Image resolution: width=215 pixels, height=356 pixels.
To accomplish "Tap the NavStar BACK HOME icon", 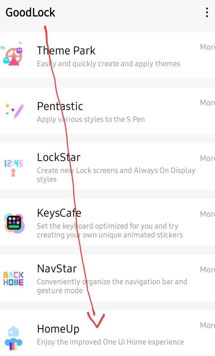I will click(13, 279).
